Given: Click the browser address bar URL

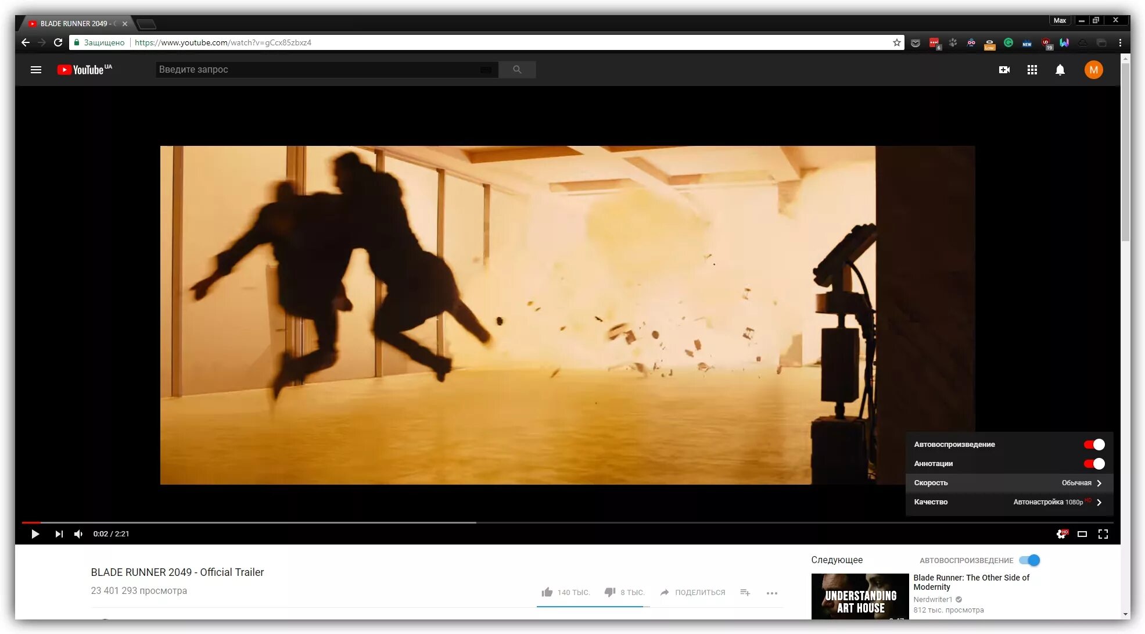Looking at the screenshot, I should (223, 42).
